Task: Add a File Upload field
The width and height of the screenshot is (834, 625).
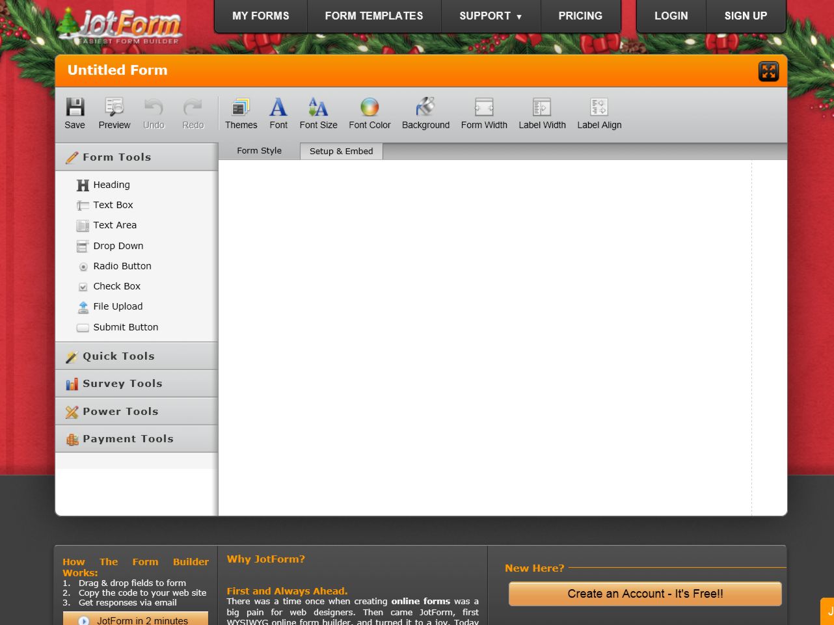Action: coord(118,306)
